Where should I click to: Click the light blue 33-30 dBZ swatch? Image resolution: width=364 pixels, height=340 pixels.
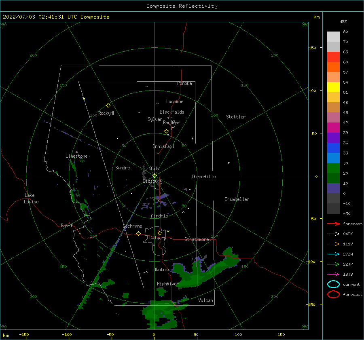[333, 158]
